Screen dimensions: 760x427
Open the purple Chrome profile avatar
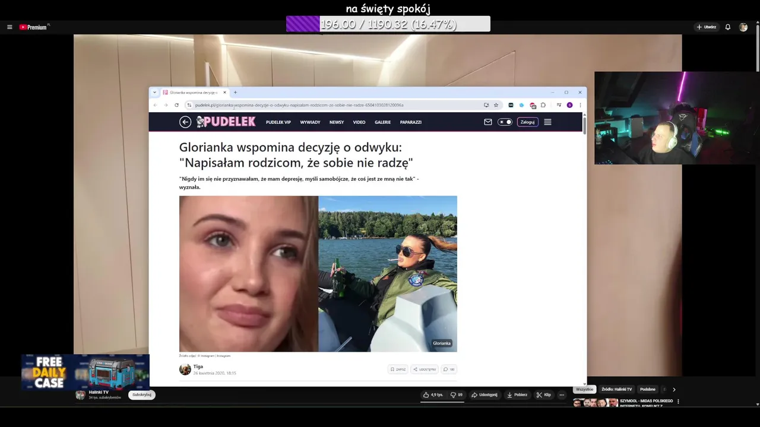click(569, 105)
